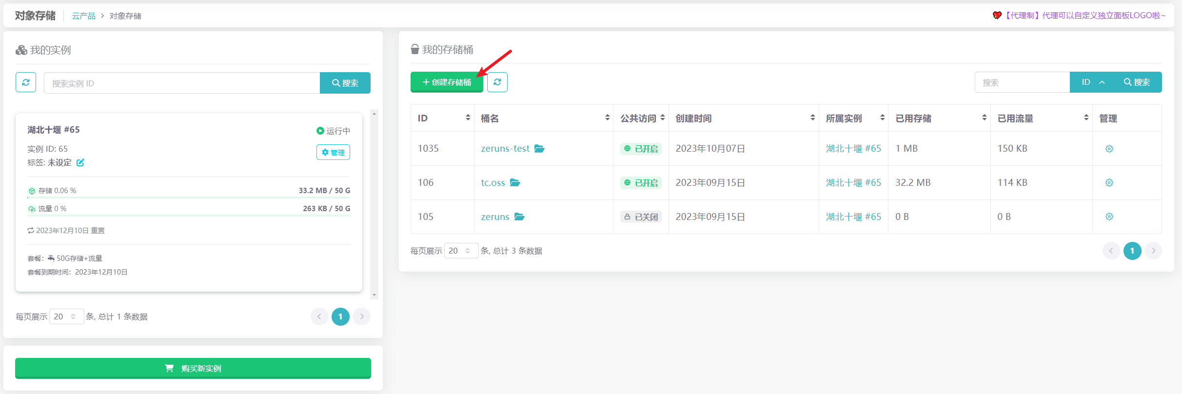Open zeruns bucket name link
This screenshot has width=1182, height=394.
(495, 217)
